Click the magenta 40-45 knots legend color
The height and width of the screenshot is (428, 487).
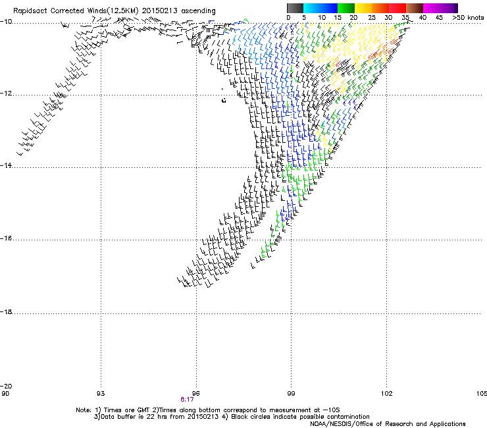tap(432, 8)
